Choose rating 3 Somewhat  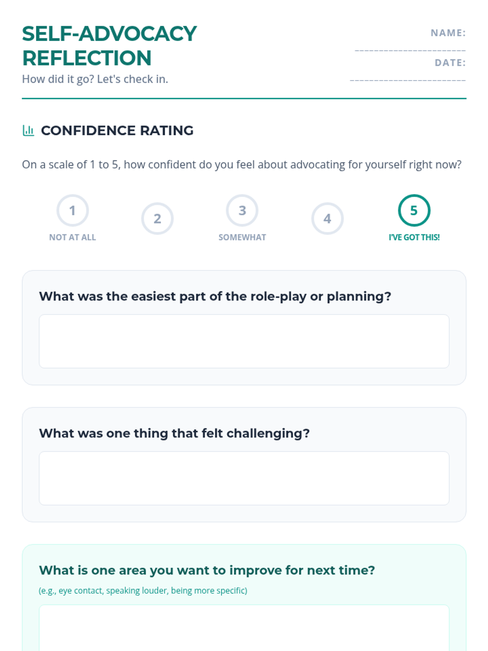coord(242,210)
